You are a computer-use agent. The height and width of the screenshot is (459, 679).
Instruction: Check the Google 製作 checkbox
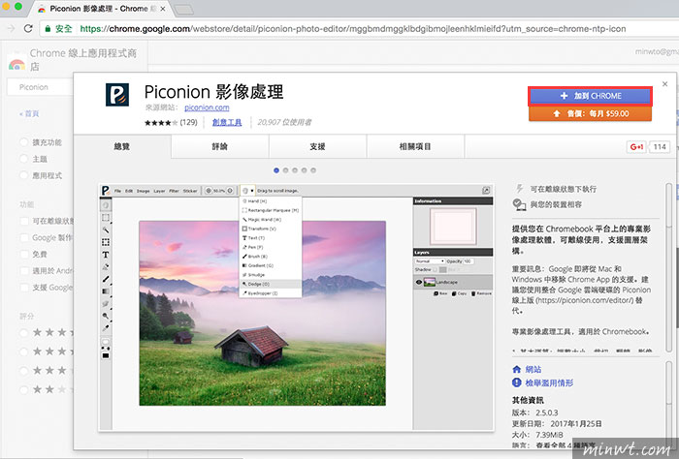pyautogui.click(x=24, y=237)
